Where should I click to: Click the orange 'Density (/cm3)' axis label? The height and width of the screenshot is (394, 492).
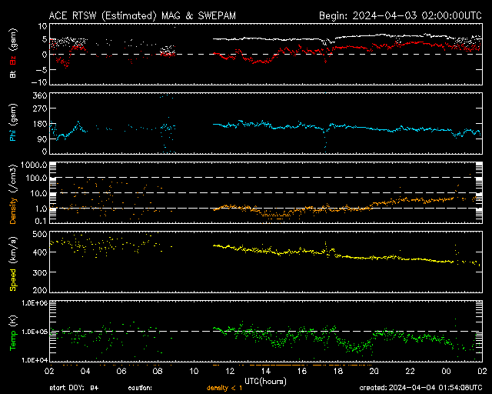13,194
